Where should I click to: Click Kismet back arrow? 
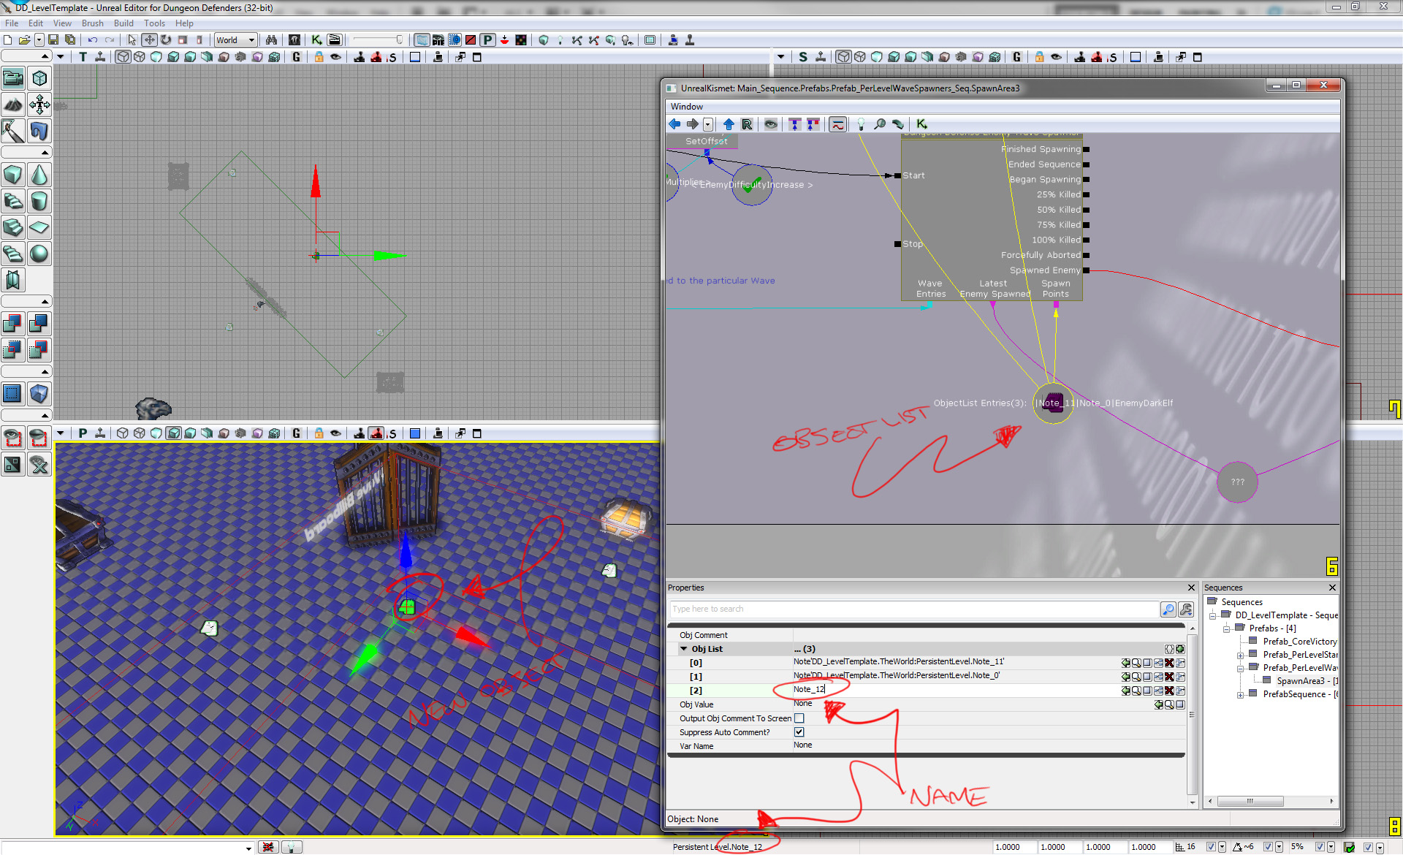point(674,124)
